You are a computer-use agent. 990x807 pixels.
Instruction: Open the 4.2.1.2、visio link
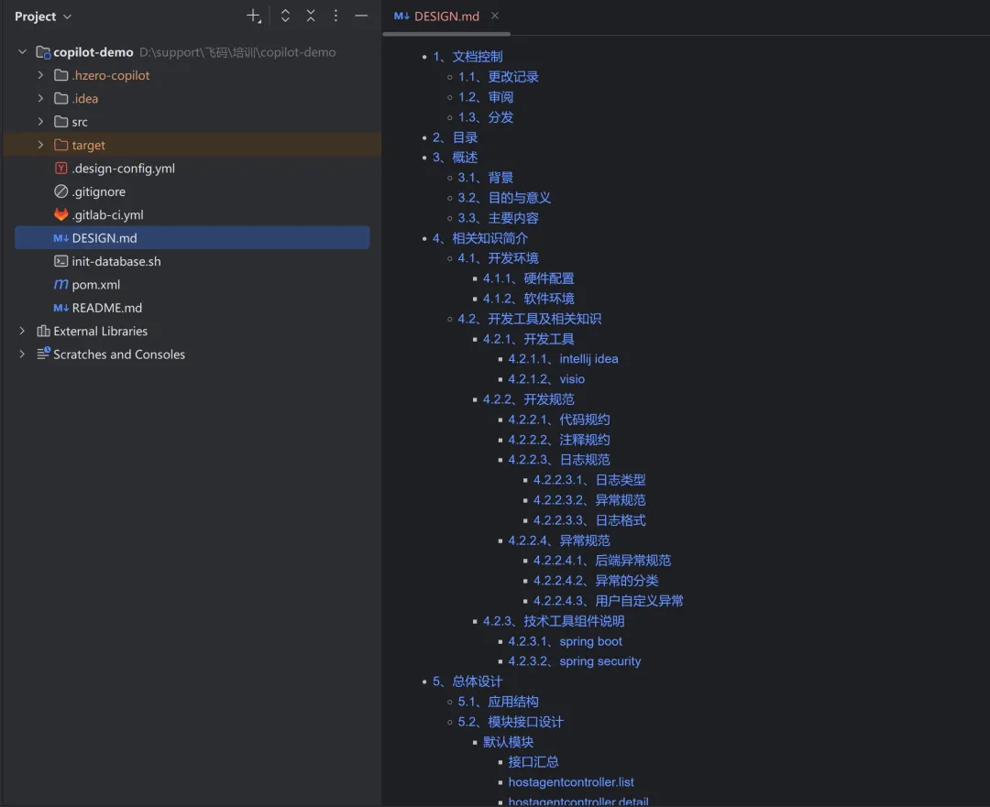point(546,379)
